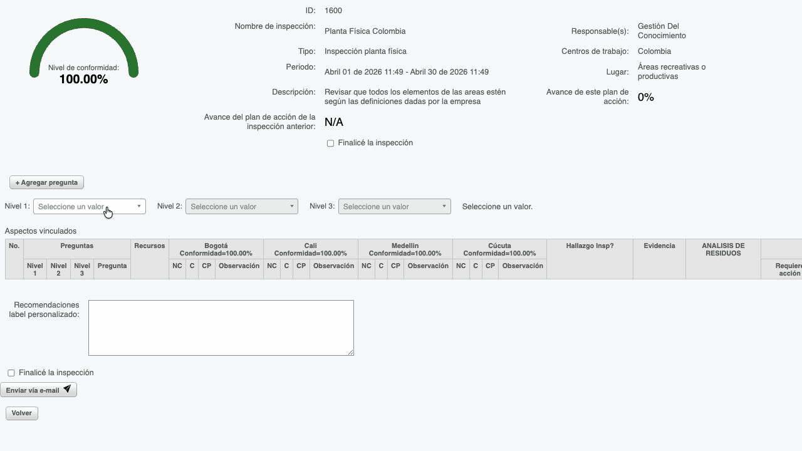Click the ANALISIS DE RESIDUOS header
This screenshot has width=802, height=451.
pyautogui.click(x=723, y=249)
